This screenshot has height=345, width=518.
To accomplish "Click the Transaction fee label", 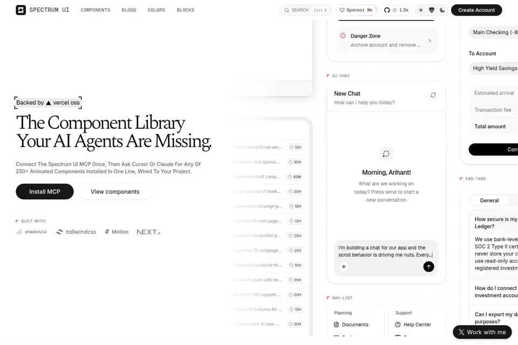I will coord(493,110).
